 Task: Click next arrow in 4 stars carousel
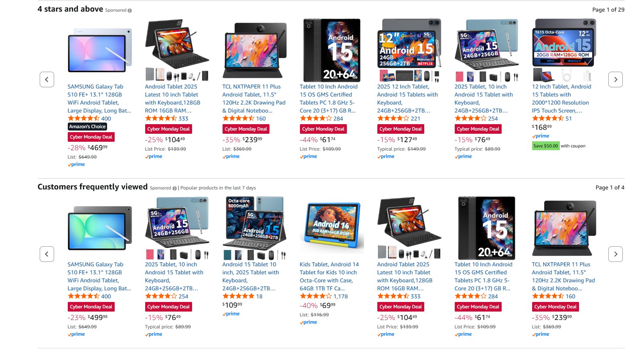(x=616, y=79)
